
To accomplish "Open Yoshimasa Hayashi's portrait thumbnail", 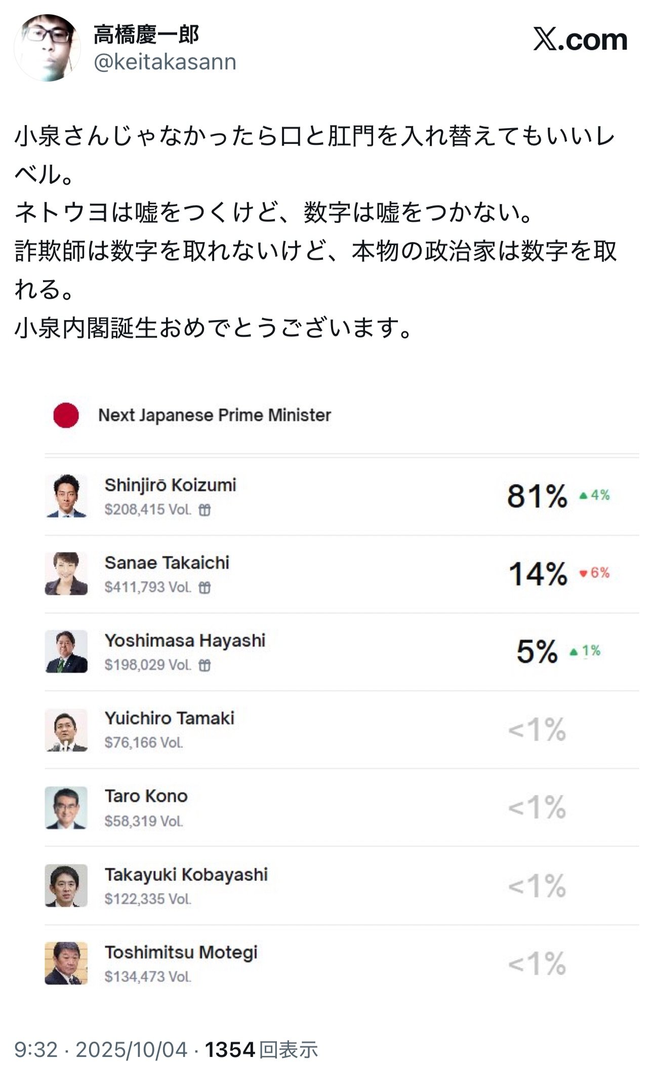I will [66, 651].
